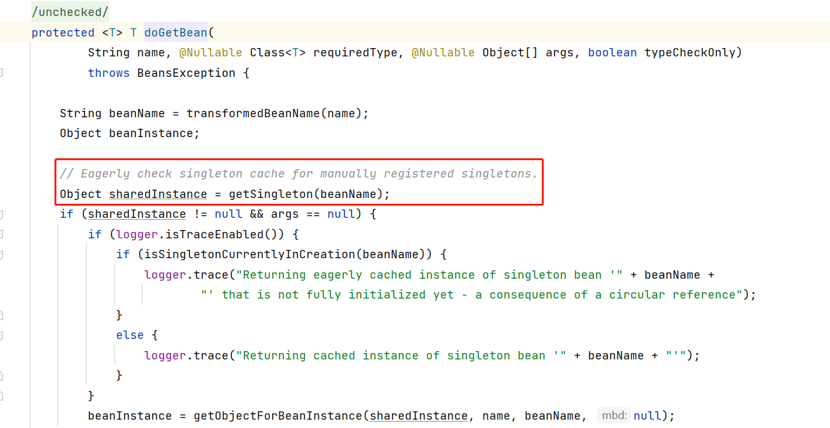Click the first @Nullable annotation
The image size is (830, 428).
pos(211,53)
